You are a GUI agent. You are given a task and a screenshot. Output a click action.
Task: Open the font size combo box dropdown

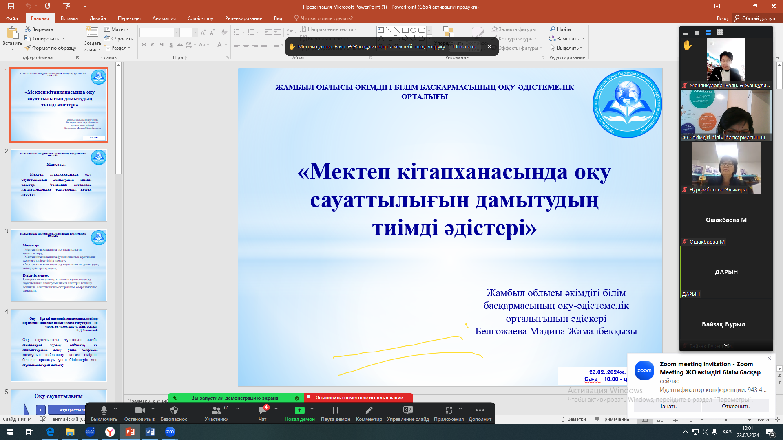195,32
